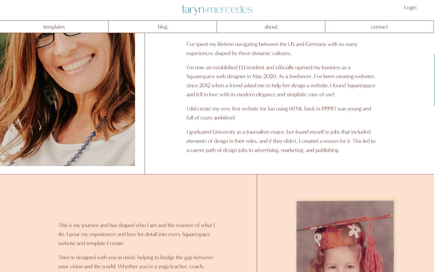This screenshot has width=435, height=272.
Task: Open the Login link
Action: (x=410, y=8)
